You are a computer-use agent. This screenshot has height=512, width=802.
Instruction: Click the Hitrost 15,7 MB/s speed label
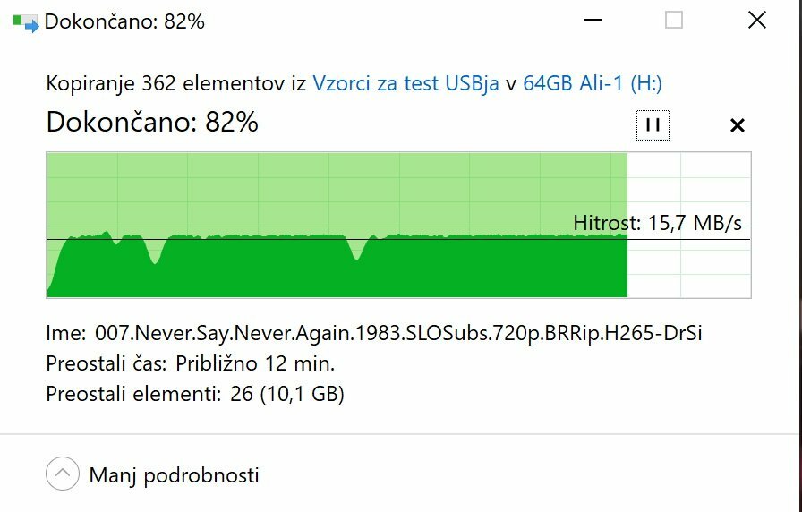[657, 223]
